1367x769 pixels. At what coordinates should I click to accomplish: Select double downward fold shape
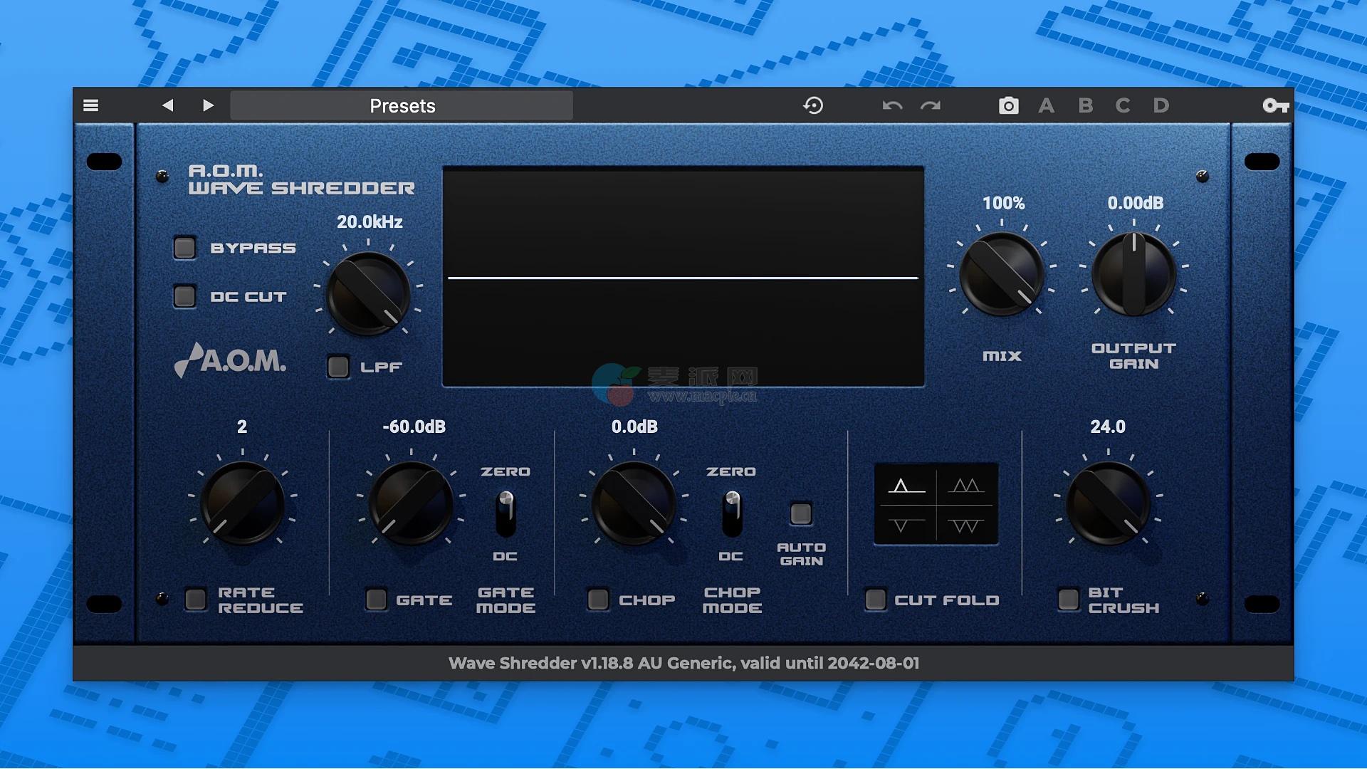coord(966,525)
